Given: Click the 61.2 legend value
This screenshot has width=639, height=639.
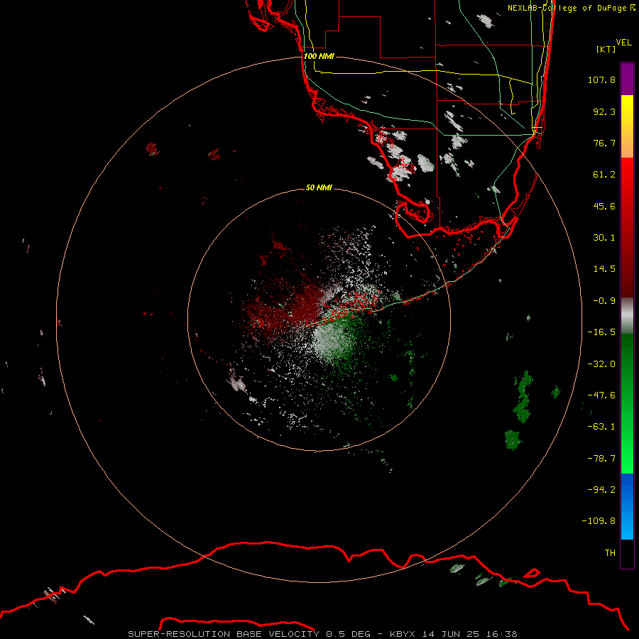Looking at the screenshot, I should 604,175.
